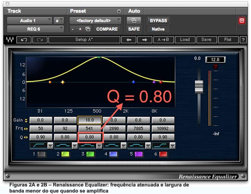
Task: Click the Auto automation enable icon
Action: click(x=134, y=20)
